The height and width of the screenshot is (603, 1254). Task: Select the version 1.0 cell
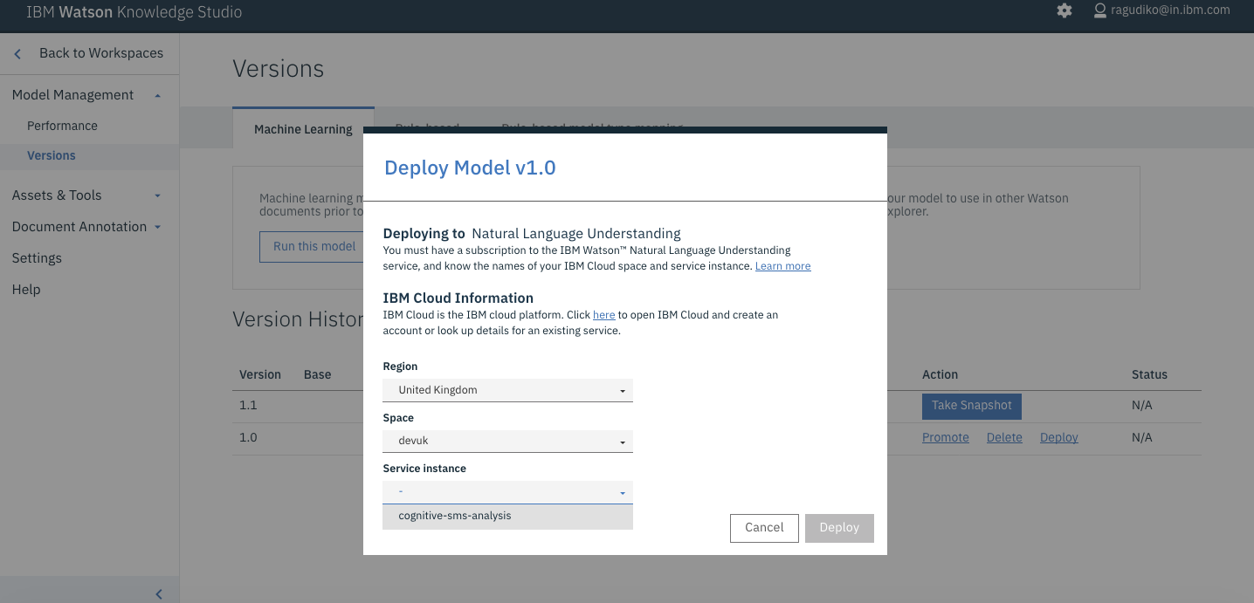[x=248, y=438]
